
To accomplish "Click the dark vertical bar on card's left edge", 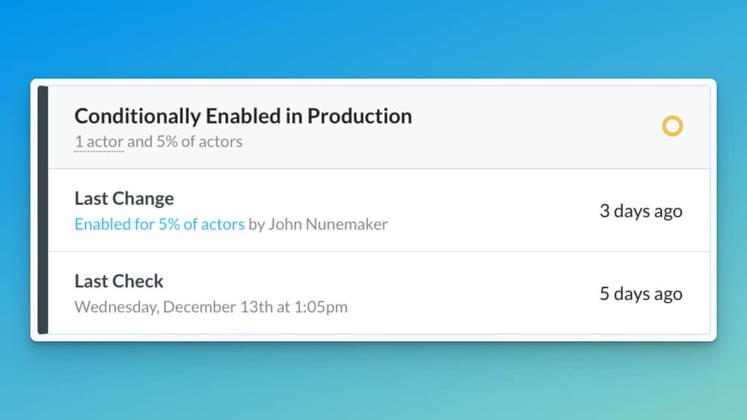I will 43,210.
